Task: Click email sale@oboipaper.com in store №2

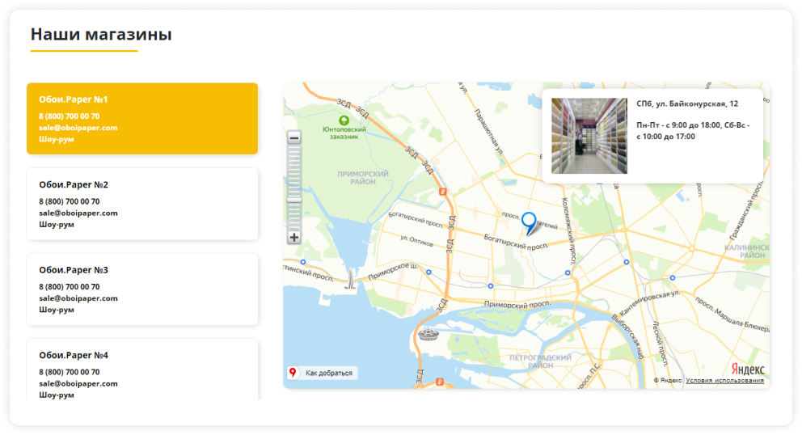Action: point(78,213)
